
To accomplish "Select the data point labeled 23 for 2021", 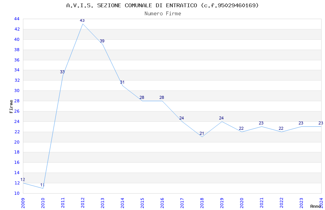I will pyautogui.click(x=261, y=123).
